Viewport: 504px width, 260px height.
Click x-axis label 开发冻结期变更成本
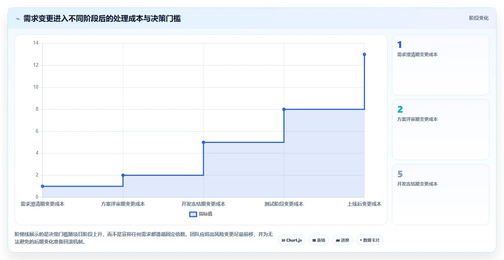click(x=203, y=204)
